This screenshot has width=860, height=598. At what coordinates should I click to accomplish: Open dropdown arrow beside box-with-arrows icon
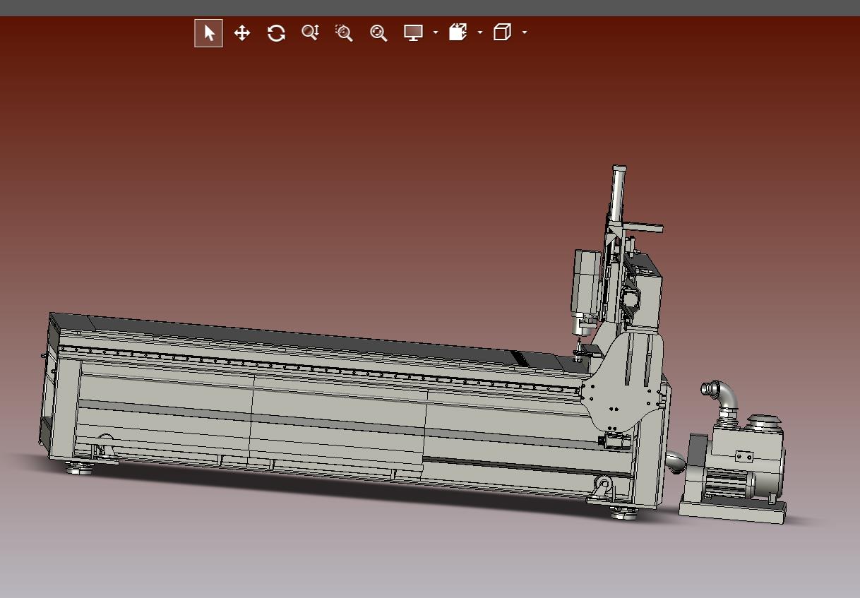click(x=480, y=33)
